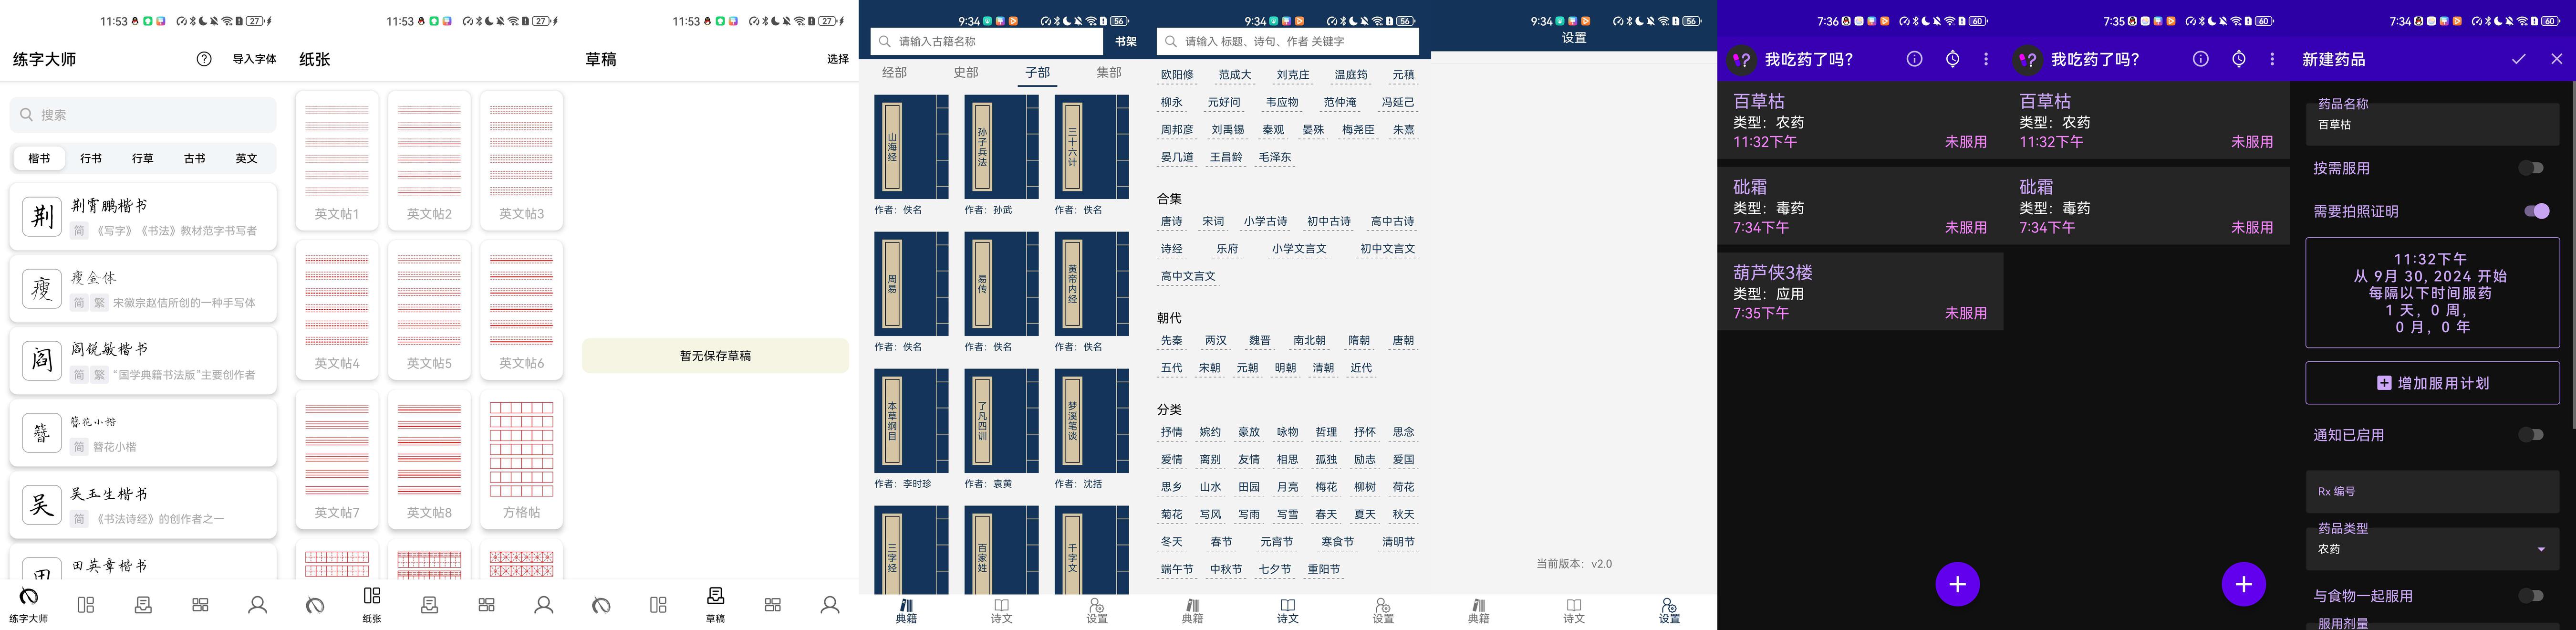
Task: Open profile icon in 练字大师 home bottom bar
Action: point(257,605)
